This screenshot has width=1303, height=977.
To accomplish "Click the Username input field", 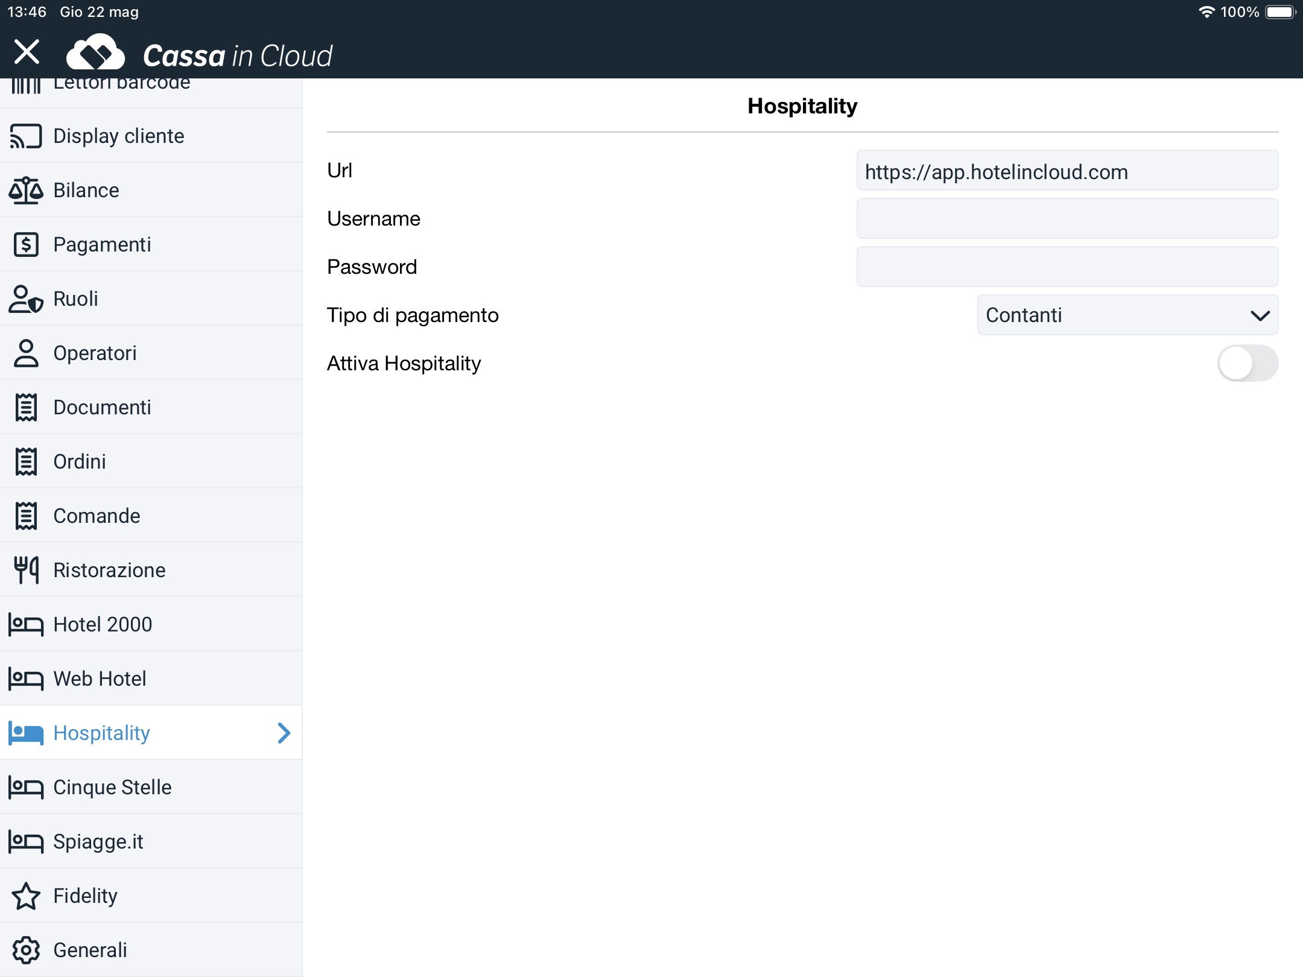I will pos(1067,219).
